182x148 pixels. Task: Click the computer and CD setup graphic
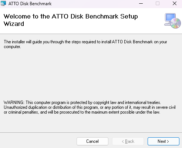(x=172, y=21)
